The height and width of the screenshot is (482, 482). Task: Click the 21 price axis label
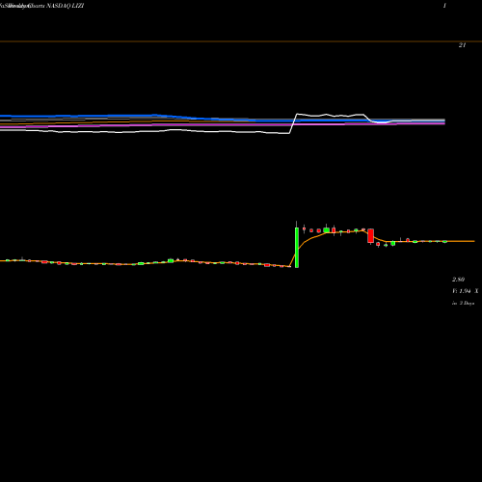pos(462,45)
